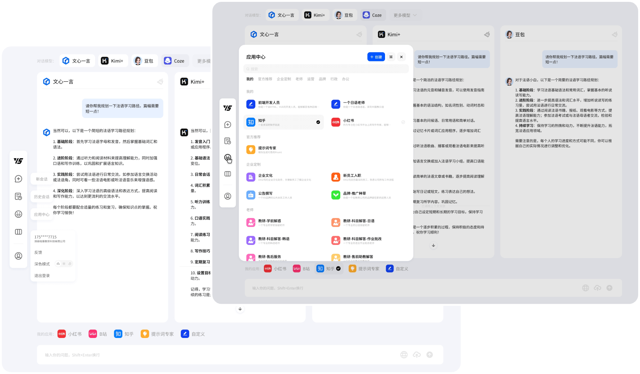This screenshot has width=640, height=374.
Task: Click the user avatar icon in the back window sidebar
Action: pos(18,256)
